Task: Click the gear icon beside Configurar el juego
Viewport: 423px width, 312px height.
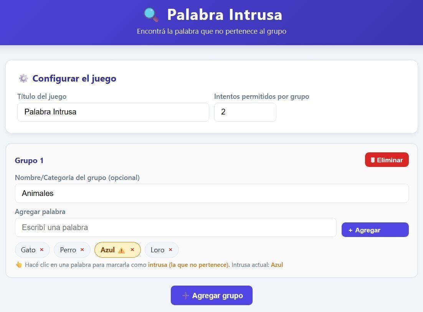Action: tap(23, 78)
